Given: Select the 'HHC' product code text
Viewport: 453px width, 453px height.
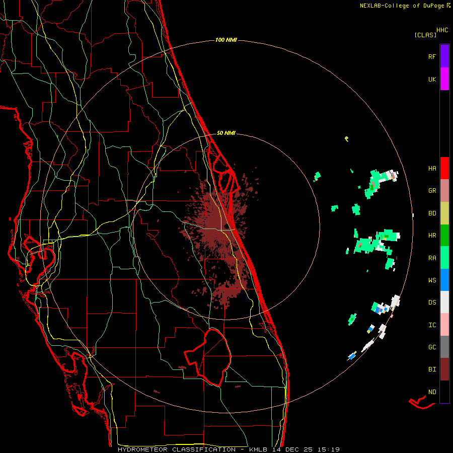Looking at the screenshot, I should pyautogui.click(x=442, y=30).
